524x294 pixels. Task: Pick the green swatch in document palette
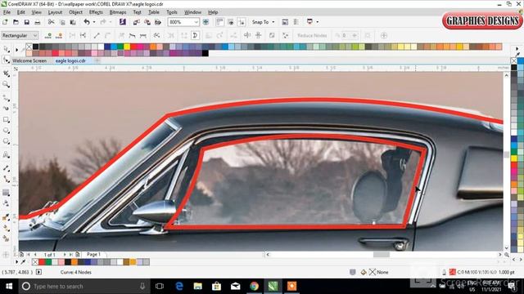[x=48, y=262]
